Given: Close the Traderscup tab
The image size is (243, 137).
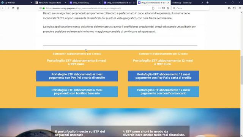Looking at the screenshot, I should pyautogui.click(x=202, y=3).
